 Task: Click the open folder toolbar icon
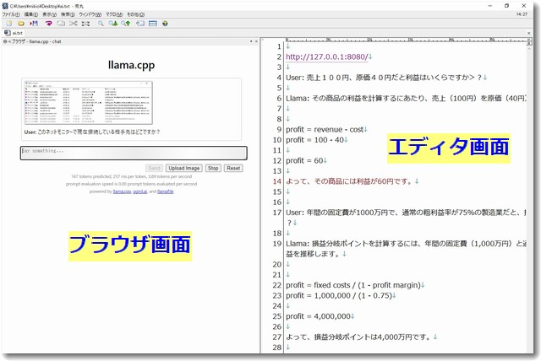[21, 24]
